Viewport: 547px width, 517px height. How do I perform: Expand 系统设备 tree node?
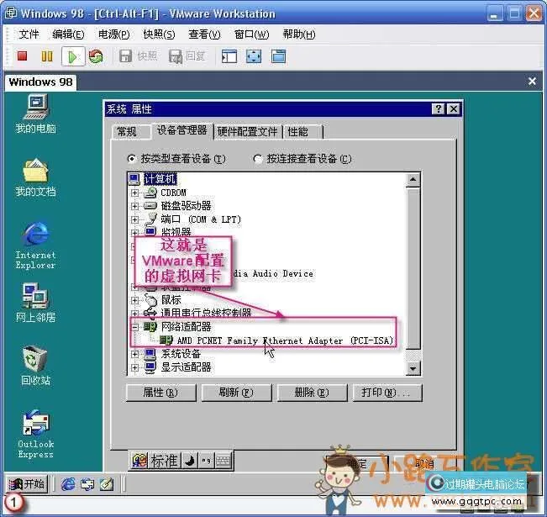tap(134, 354)
